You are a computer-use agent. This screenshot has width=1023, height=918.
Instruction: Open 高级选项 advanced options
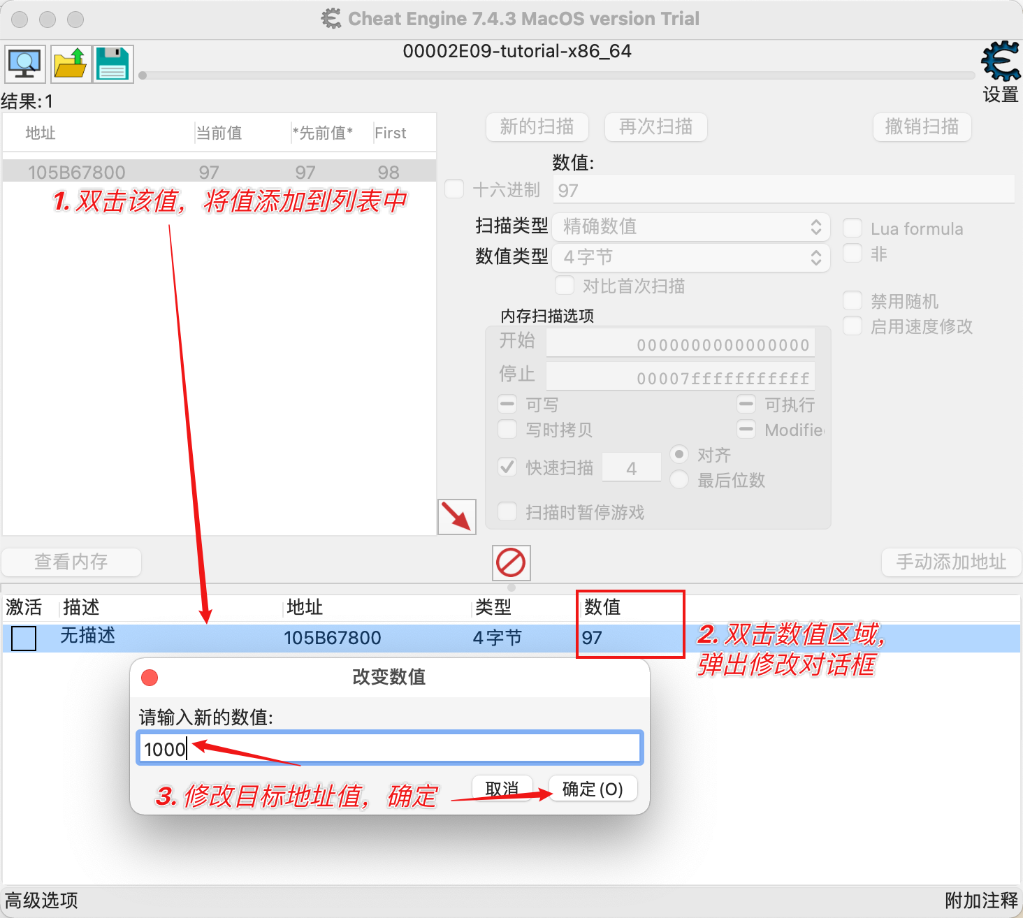coord(40,901)
